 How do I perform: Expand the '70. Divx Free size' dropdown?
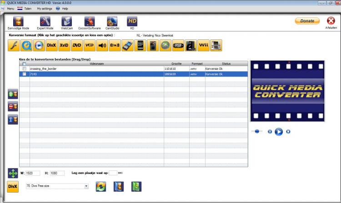tap(86, 186)
